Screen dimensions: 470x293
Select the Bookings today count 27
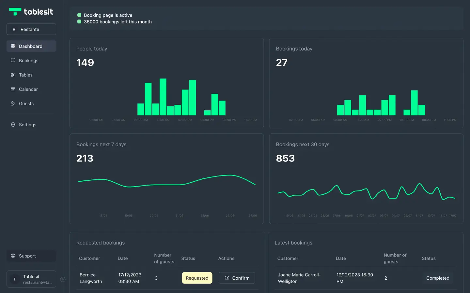tap(282, 63)
